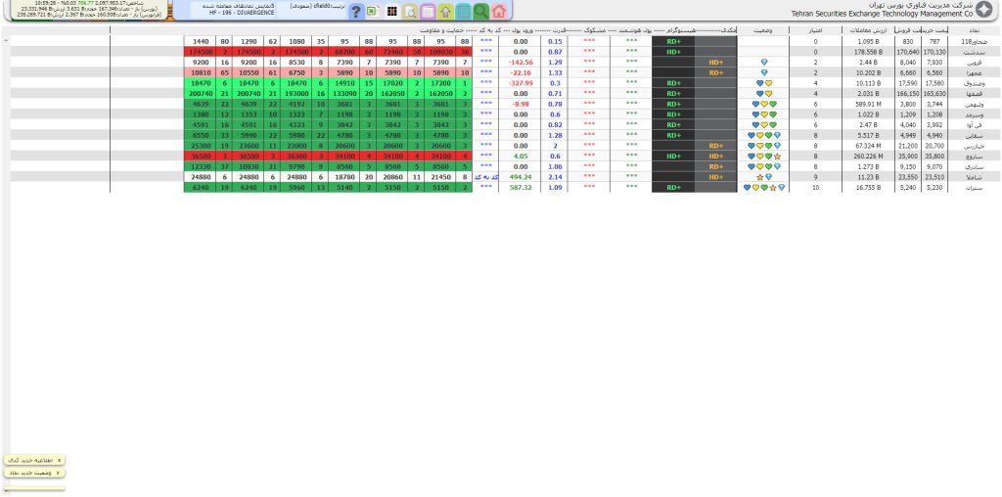The image size is (1002, 497).
Task: Open the help question-mark icon
Action: click(x=356, y=11)
